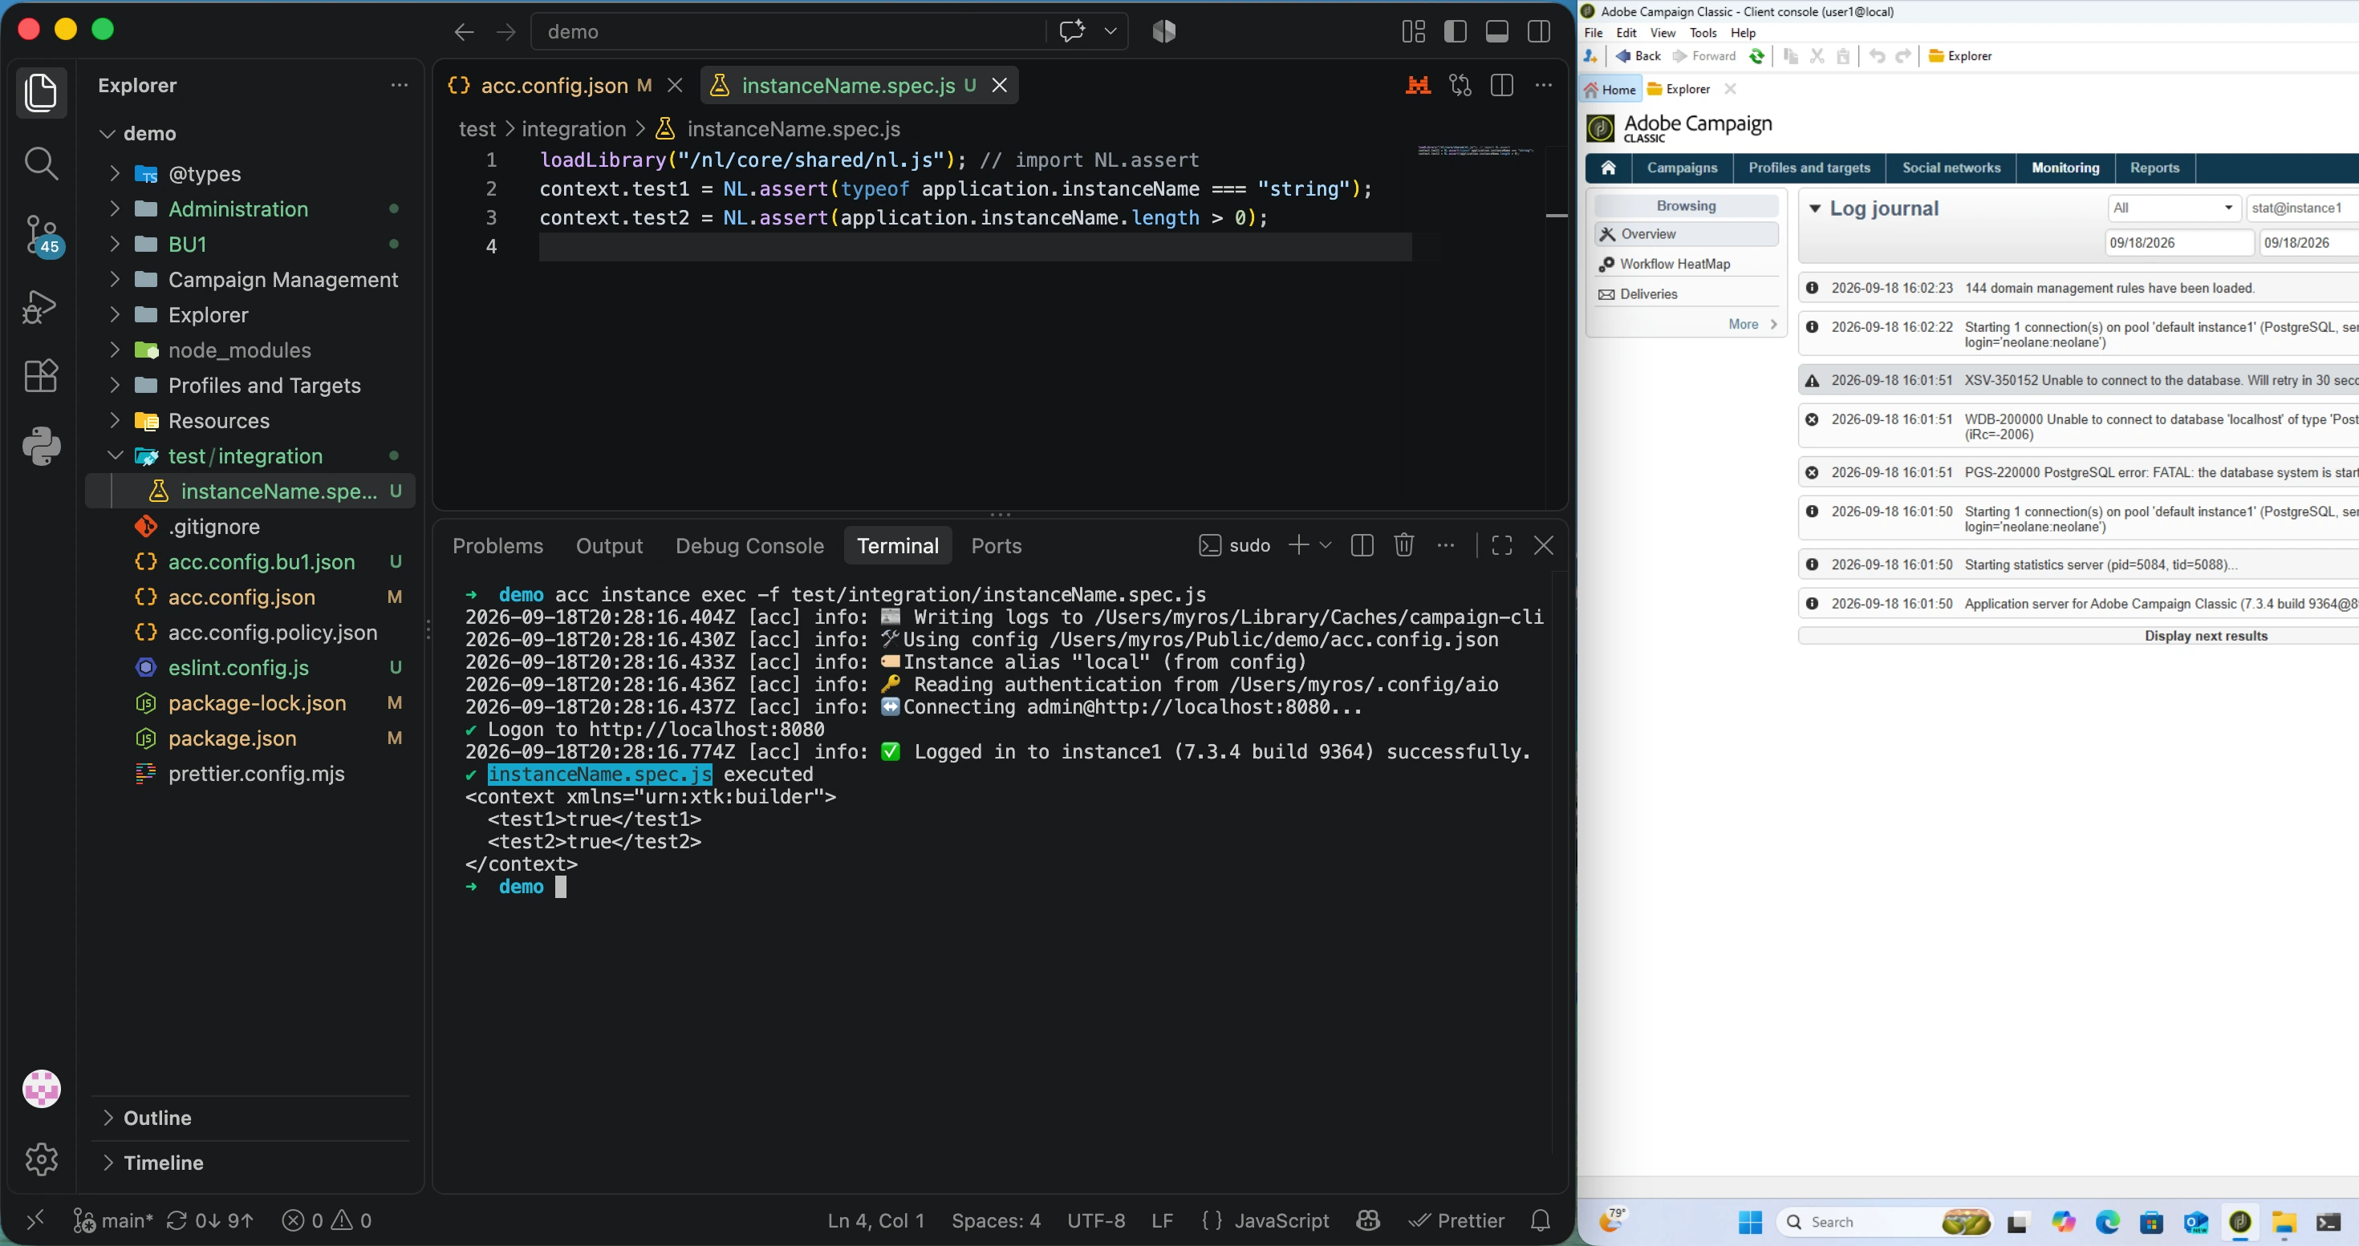Click the Copilot status icon in the status bar

tap(1368, 1220)
